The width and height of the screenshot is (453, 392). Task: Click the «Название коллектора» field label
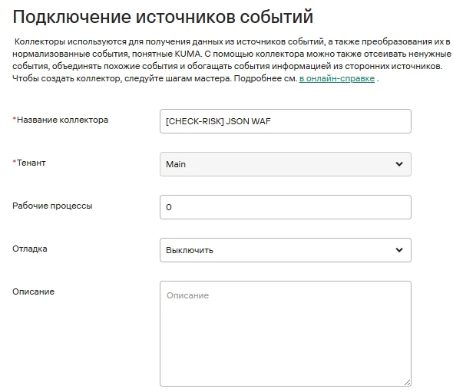[62, 120]
